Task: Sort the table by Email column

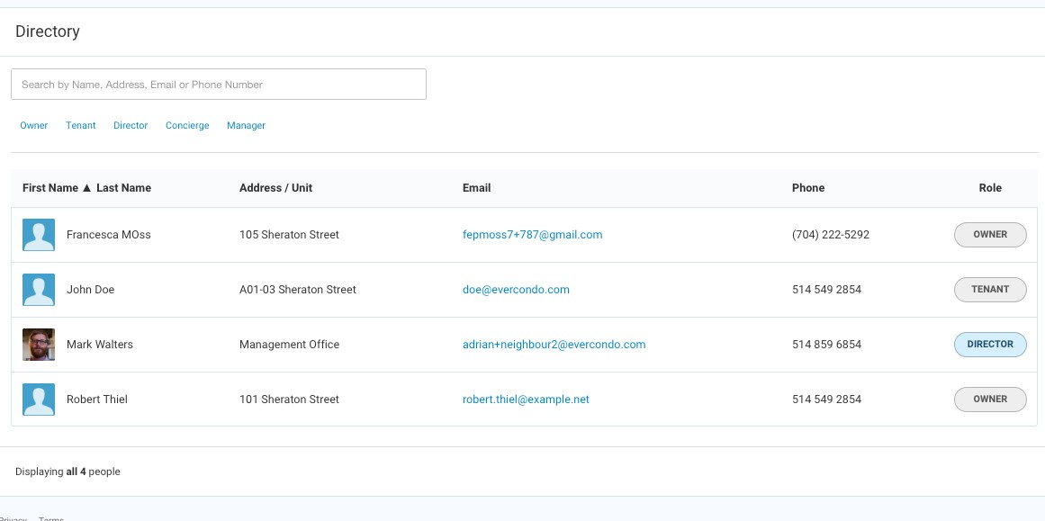Action: pos(477,187)
